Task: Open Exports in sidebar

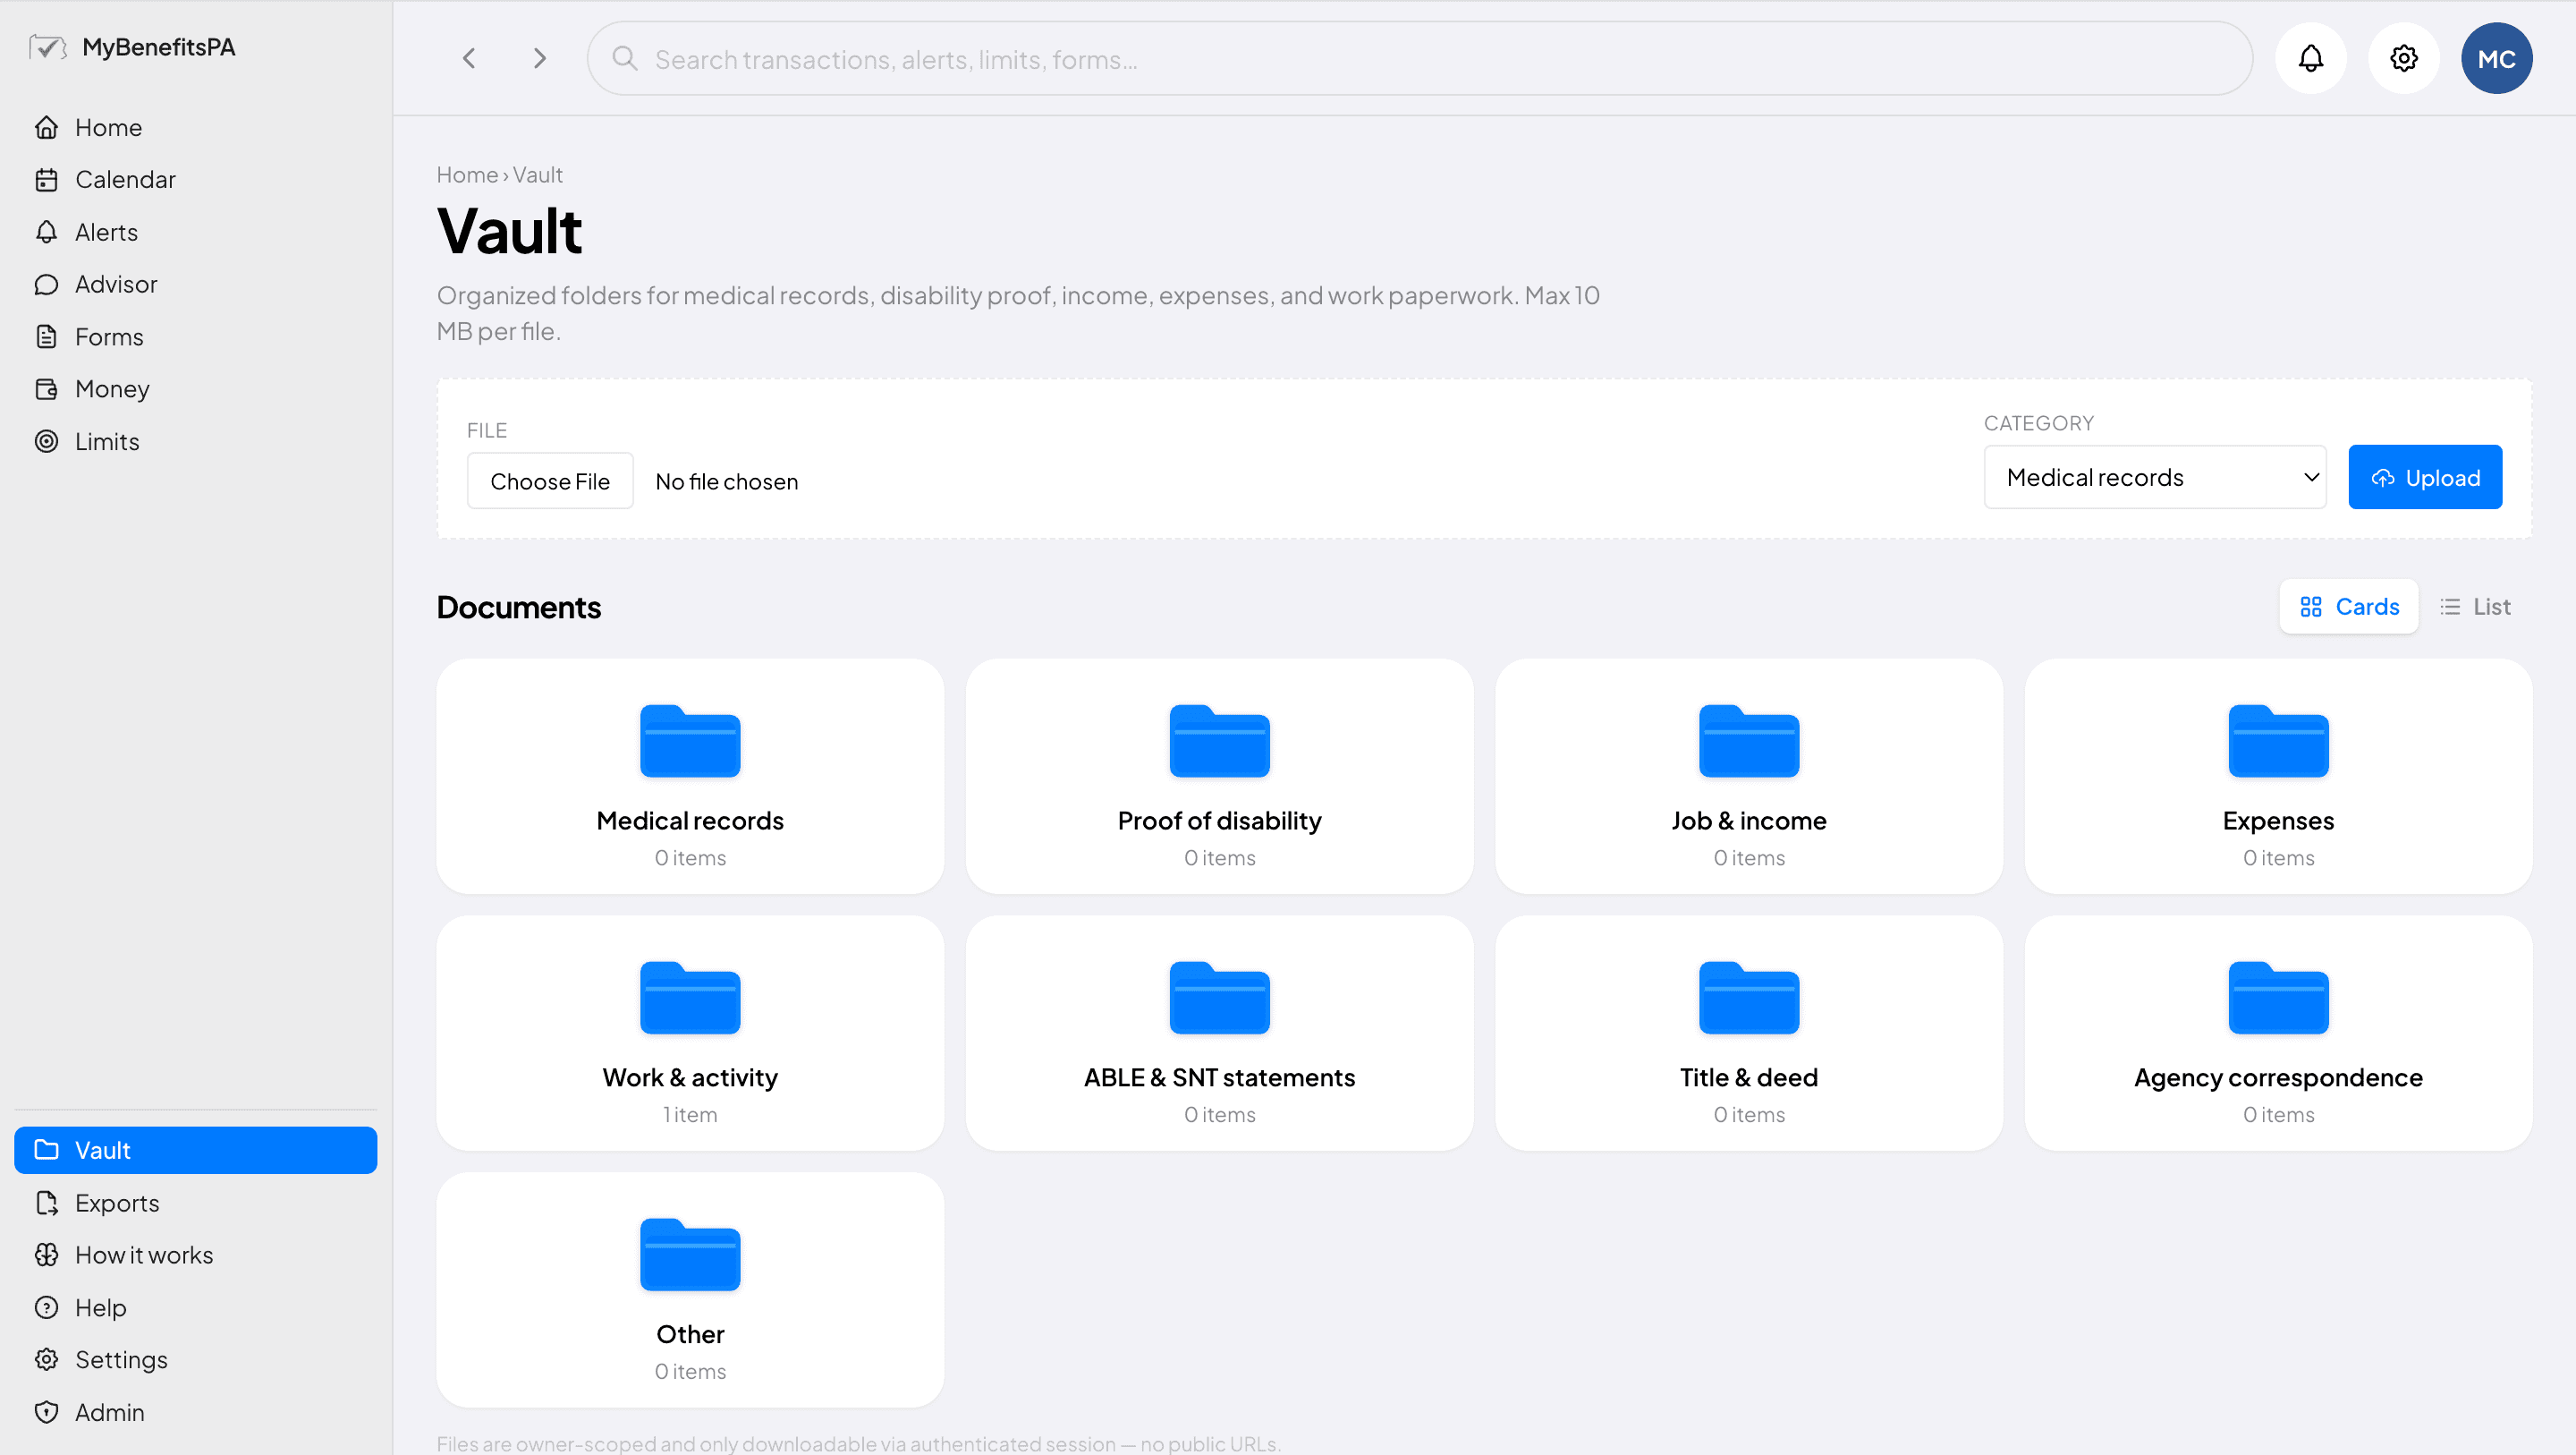Action: [195, 1203]
